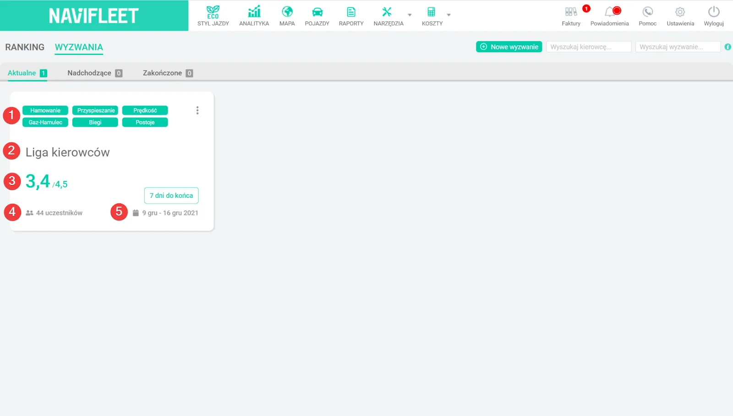This screenshot has height=416, width=733.
Task: Select the Aktualne tab
Action: pos(27,73)
